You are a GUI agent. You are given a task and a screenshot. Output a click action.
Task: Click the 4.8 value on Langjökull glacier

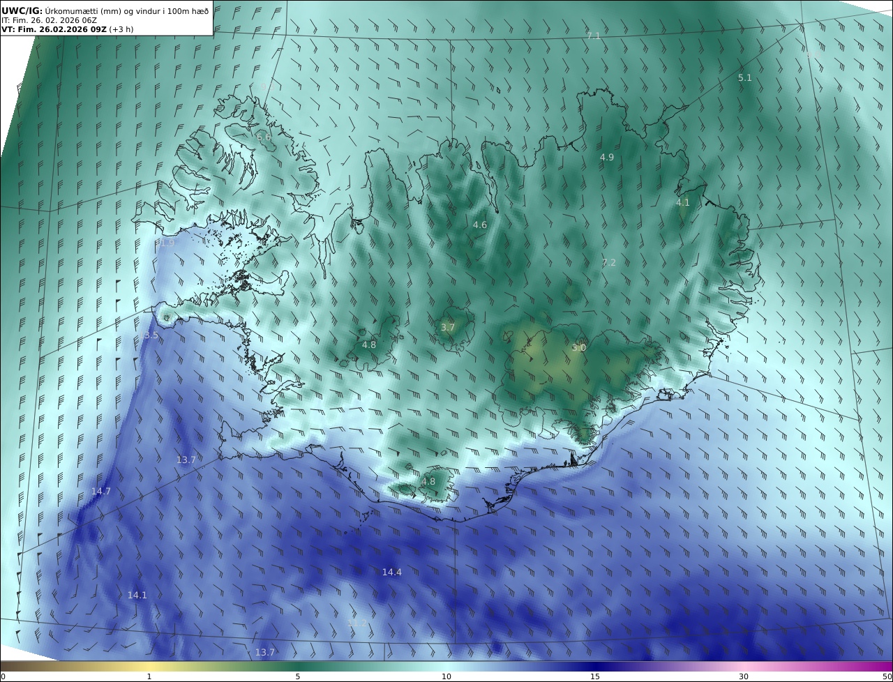point(369,344)
